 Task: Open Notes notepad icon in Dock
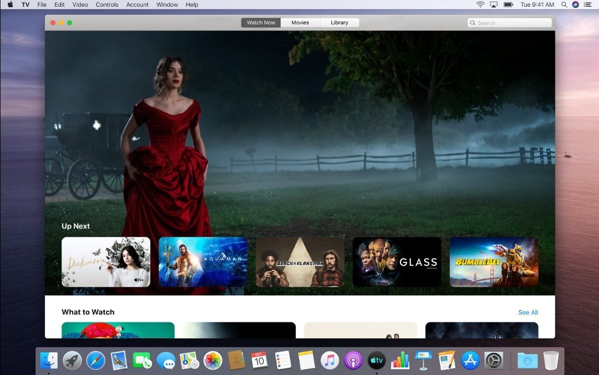[x=306, y=360]
